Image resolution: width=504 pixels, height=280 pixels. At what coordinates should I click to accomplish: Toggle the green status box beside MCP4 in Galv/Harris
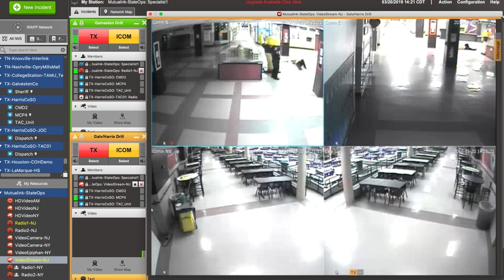tap(76, 198)
